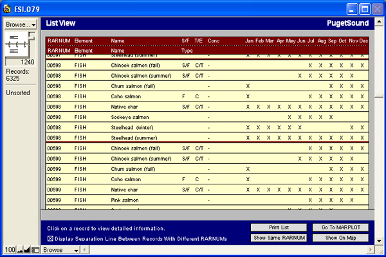Select 00598 Chum salmon (fall) record
Viewport: 386px width, 257px height.
point(207,86)
